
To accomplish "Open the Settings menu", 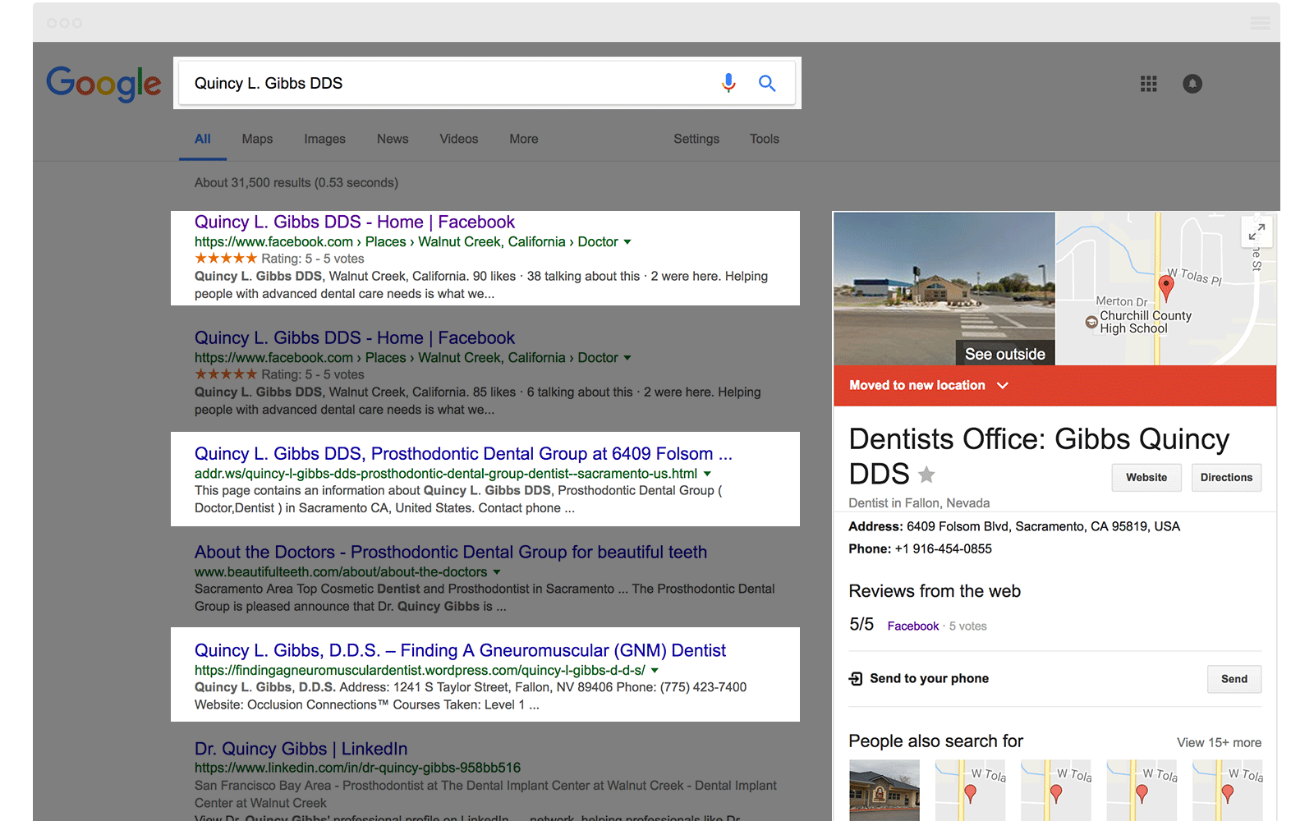I will [x=696, y=139].
